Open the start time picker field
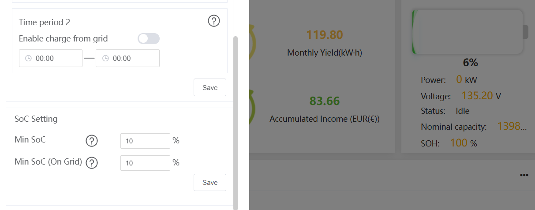The width and height of the screenshot is (535, 210). coord(51,58)
